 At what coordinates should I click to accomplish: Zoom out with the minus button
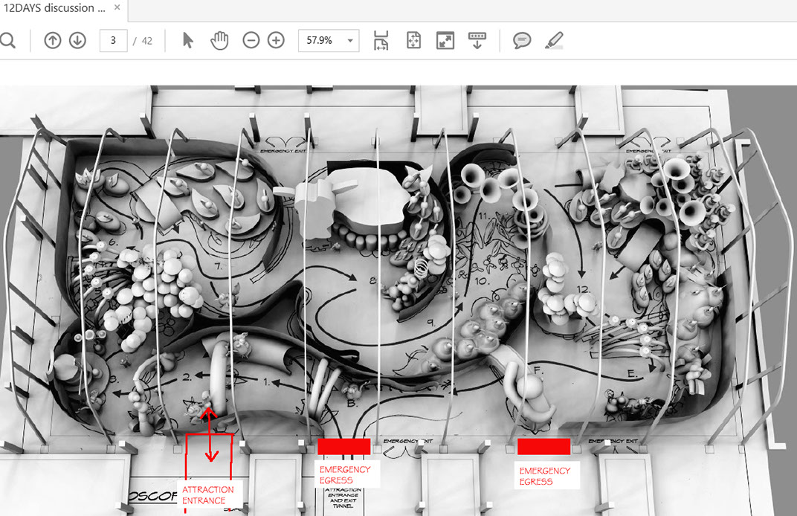(251, 41)
